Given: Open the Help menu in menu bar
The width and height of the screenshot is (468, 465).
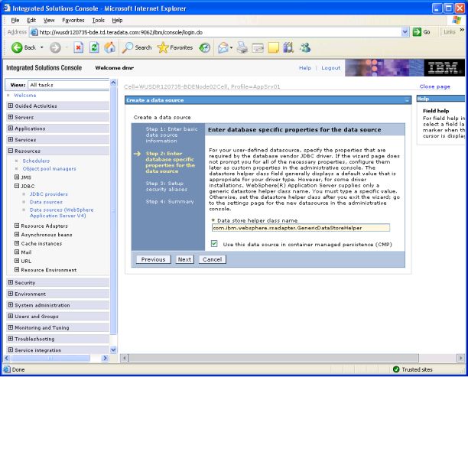Looking at the screenshot, I should 117,21.
